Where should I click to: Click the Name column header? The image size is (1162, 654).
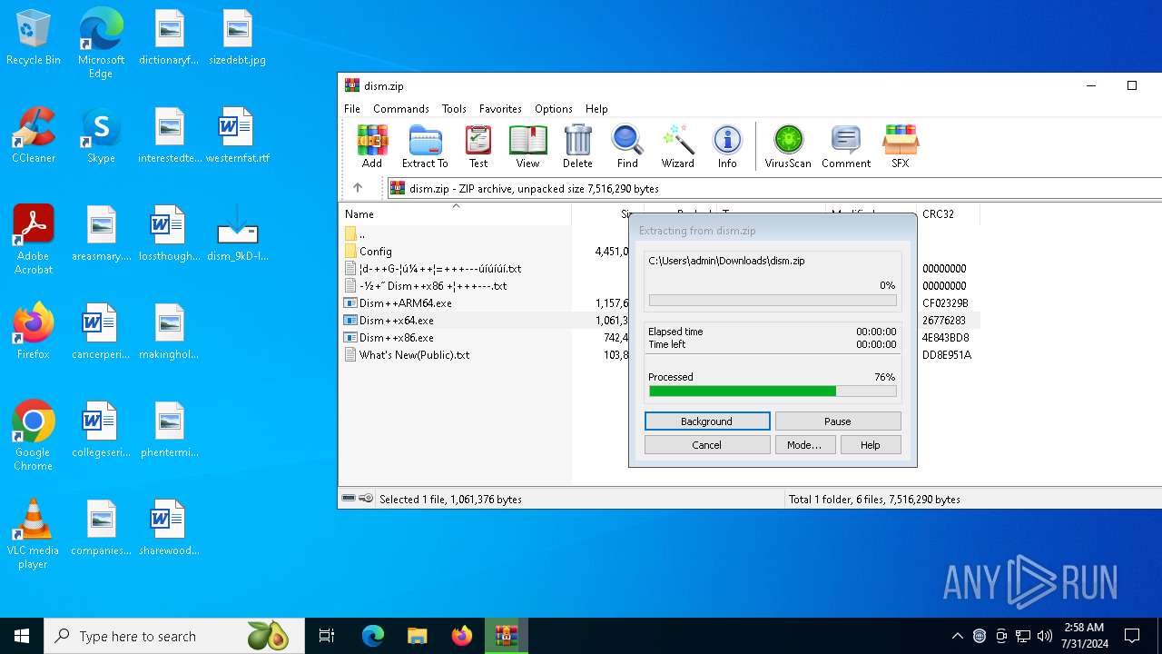pyautogui.click(x=456, y=214)
